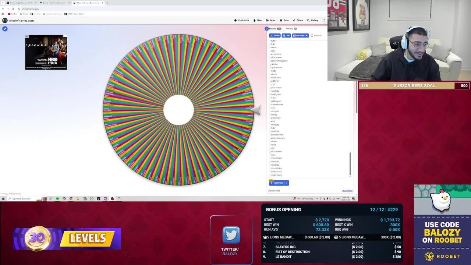Image resolution: width=471 pixels, height=265 pixels.
Task: Open the Changelog link
Action: point(347,191)
